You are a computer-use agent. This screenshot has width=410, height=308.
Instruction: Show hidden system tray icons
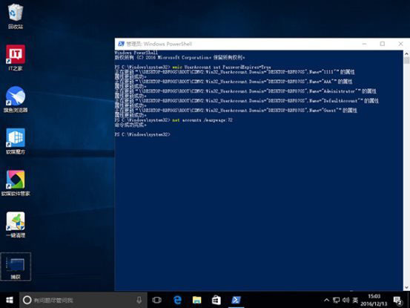coord(326,300)
